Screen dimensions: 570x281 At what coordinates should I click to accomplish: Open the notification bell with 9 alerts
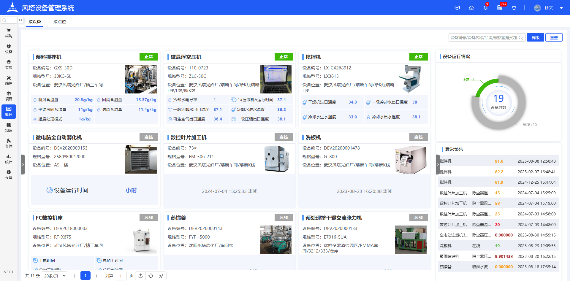[x=485, y=8]
